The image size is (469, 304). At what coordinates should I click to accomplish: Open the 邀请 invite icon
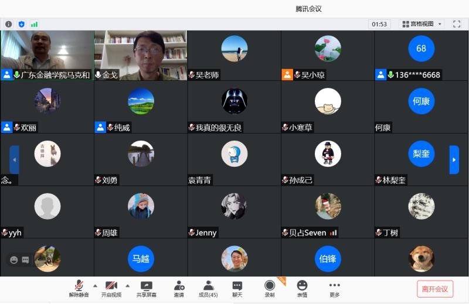pos(179,288)
